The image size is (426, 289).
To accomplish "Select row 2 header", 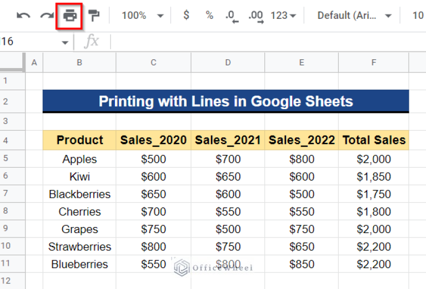I will point(13,101).
